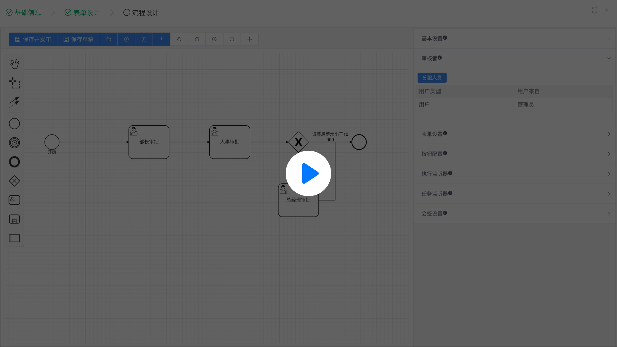The width and height of the screenshot is (617, 347).
Task: Click the 管理员 table cell
Action: pyautogui.click(x=563, y=104)
